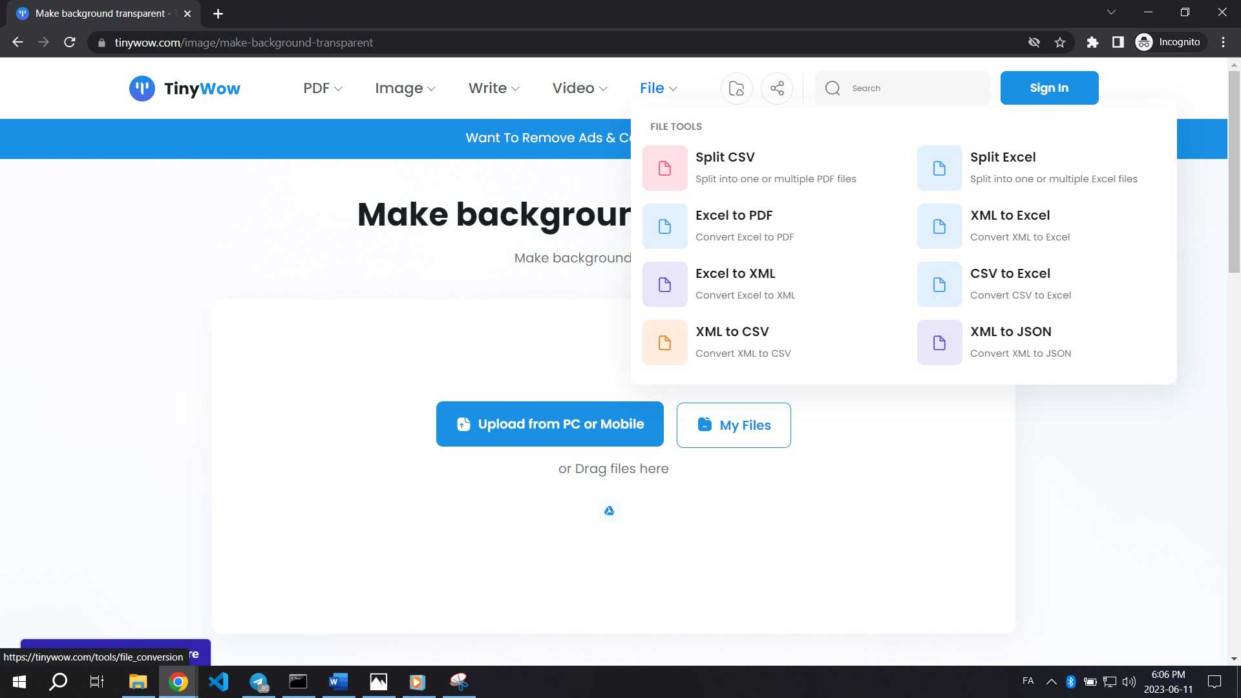The image size is (1241, 698).
Task: Click the Upload from PC or Mobile icon
Action: coord(465,425)
